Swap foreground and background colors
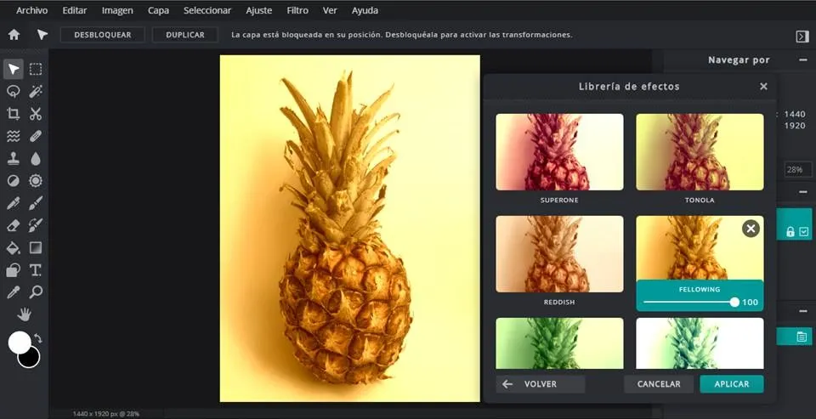Screen dimensions: 816x419 pyautogui.click(x=38, y=338)
